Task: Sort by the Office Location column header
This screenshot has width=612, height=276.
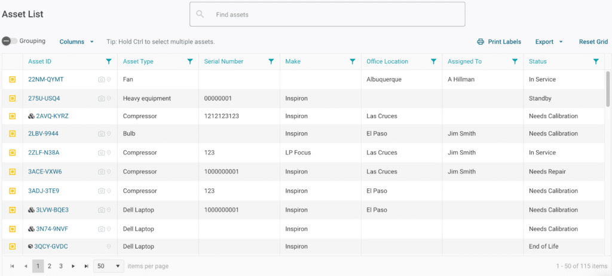Action: pyautogui.click(x=387, y=61)
